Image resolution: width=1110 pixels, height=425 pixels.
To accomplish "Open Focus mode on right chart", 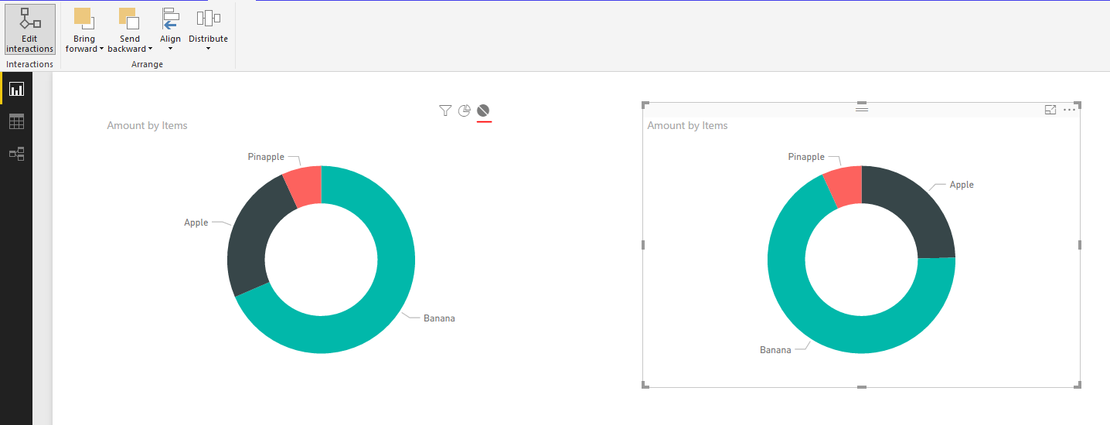I will (x=1050, y=110).
